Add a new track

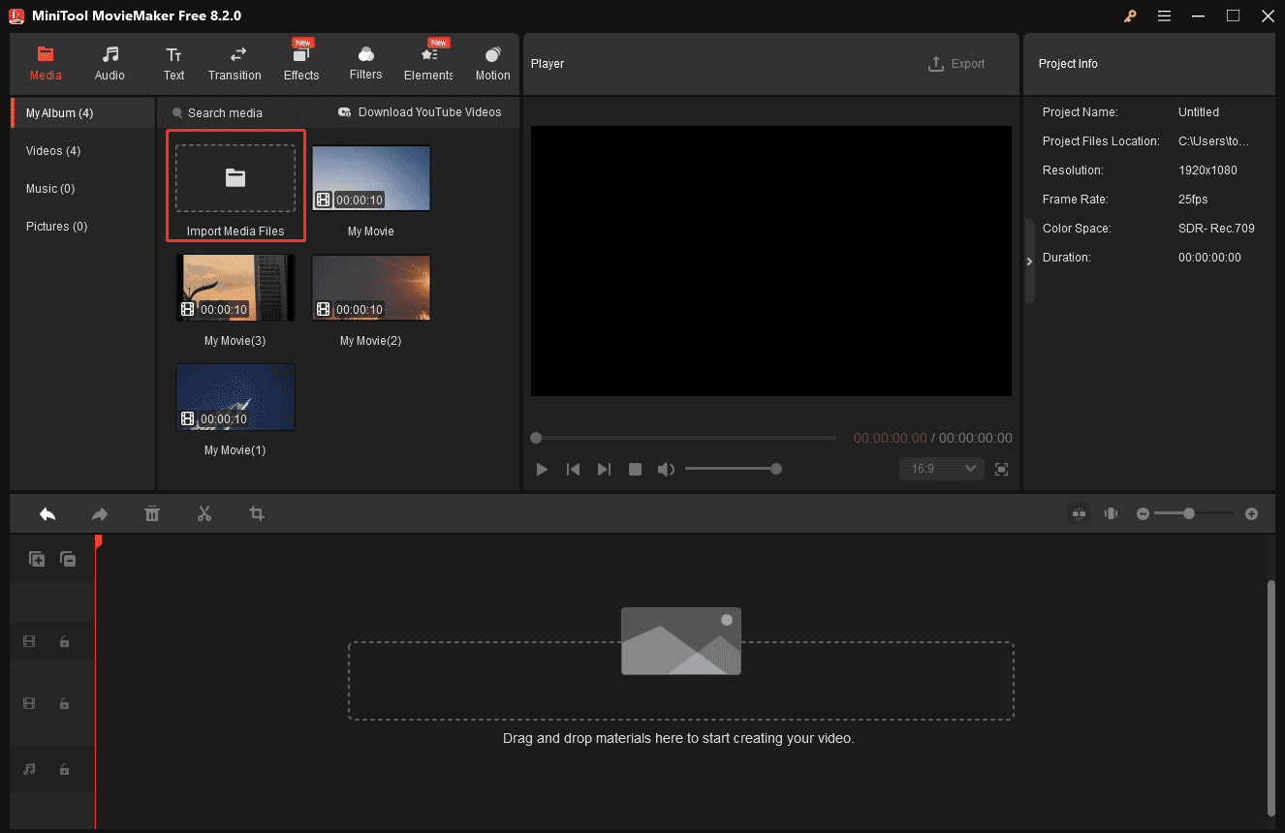(37, 559)
